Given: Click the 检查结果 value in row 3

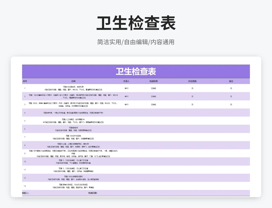Looking at the screenshot, I should click(154, 105).
